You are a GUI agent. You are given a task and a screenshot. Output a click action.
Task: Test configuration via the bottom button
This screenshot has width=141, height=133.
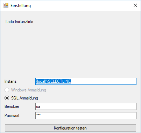click(70, 128)
